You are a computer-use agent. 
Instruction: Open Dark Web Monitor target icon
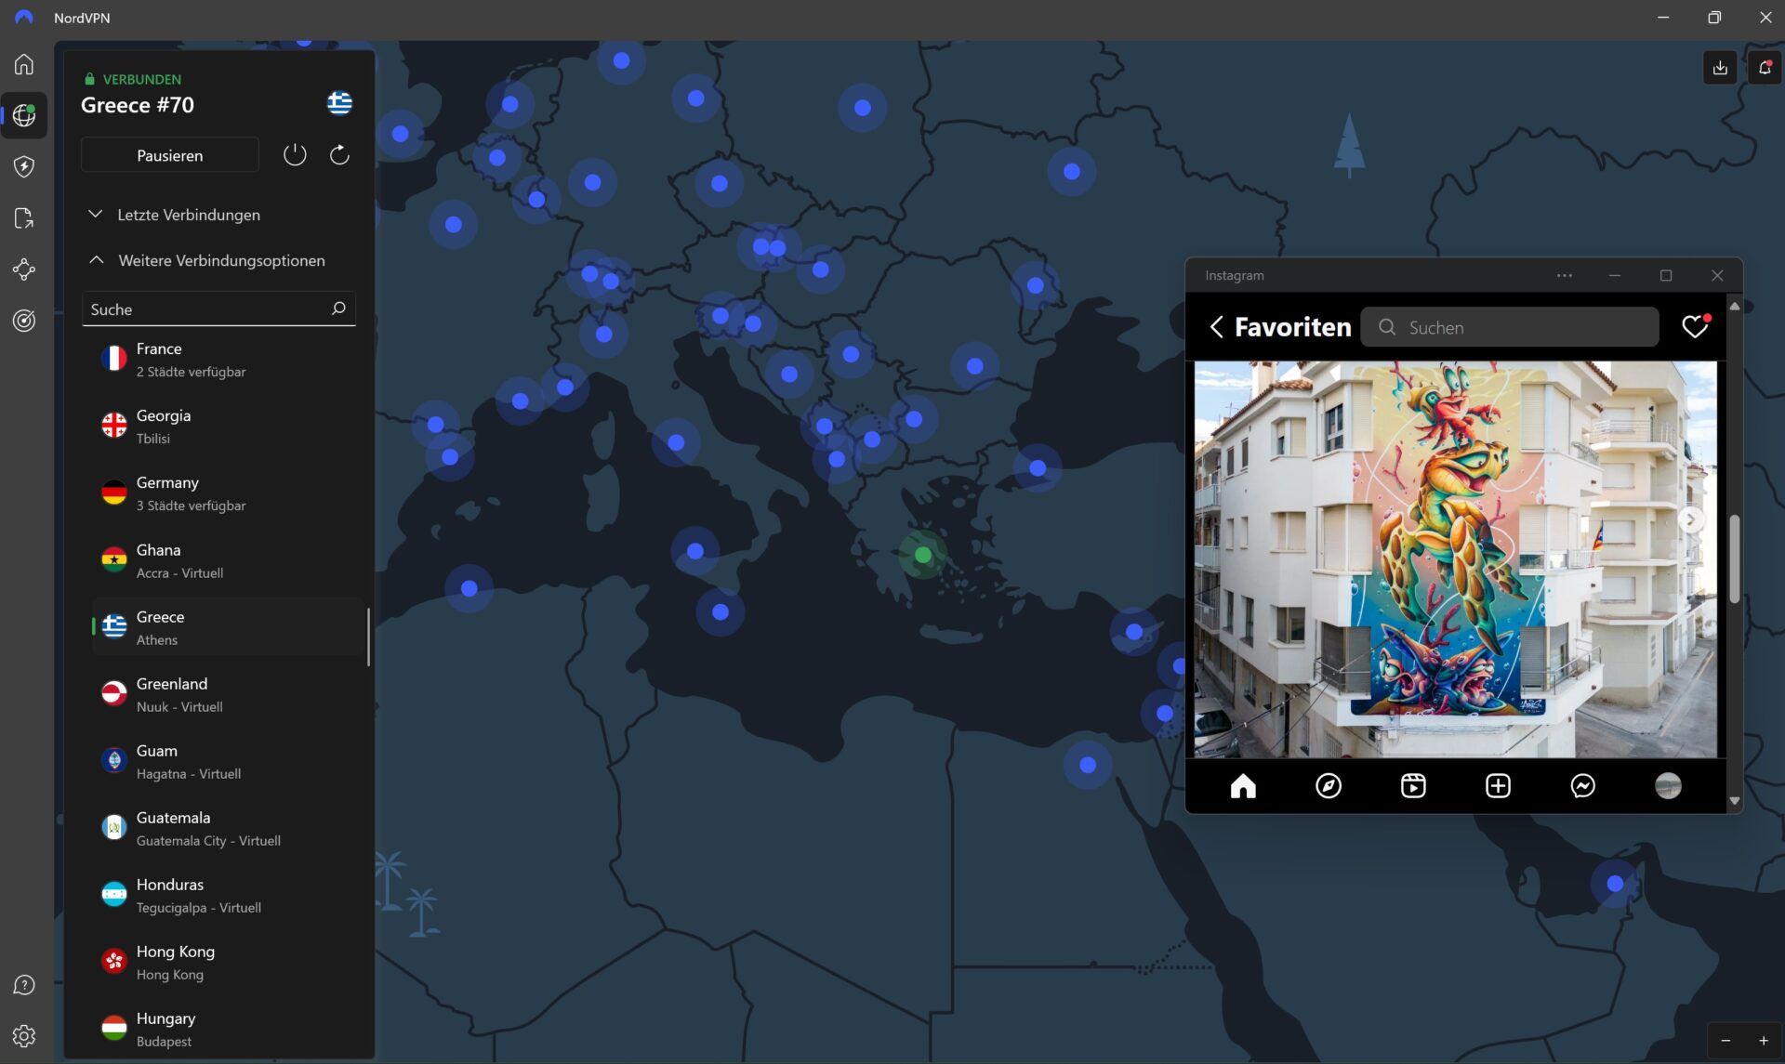[24, 321]
